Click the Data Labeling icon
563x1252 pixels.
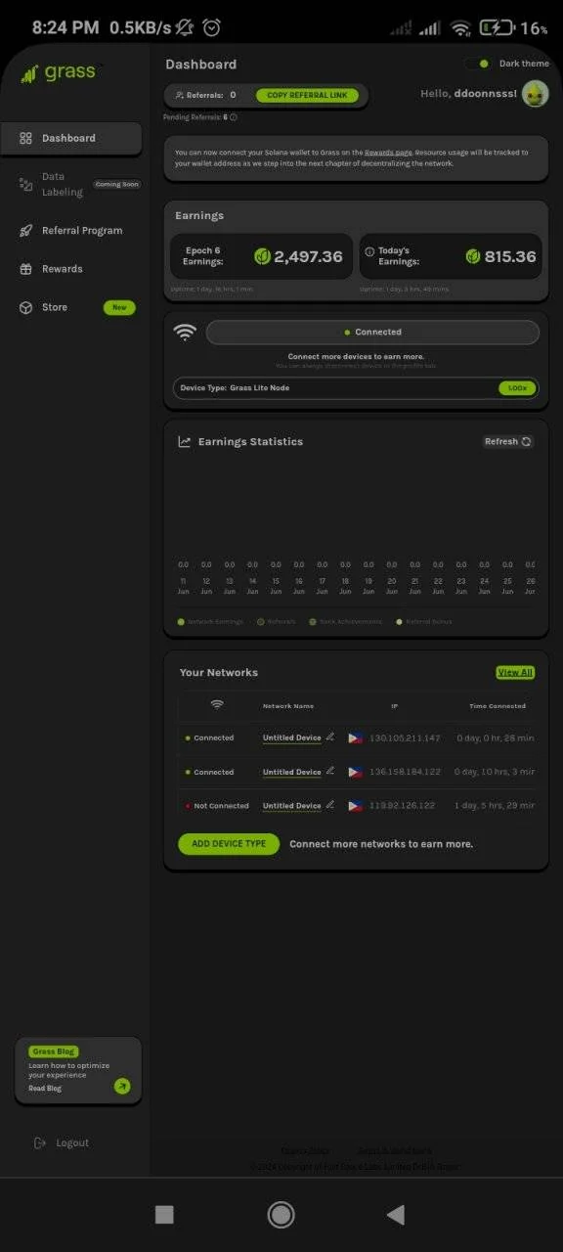point(26,184)
